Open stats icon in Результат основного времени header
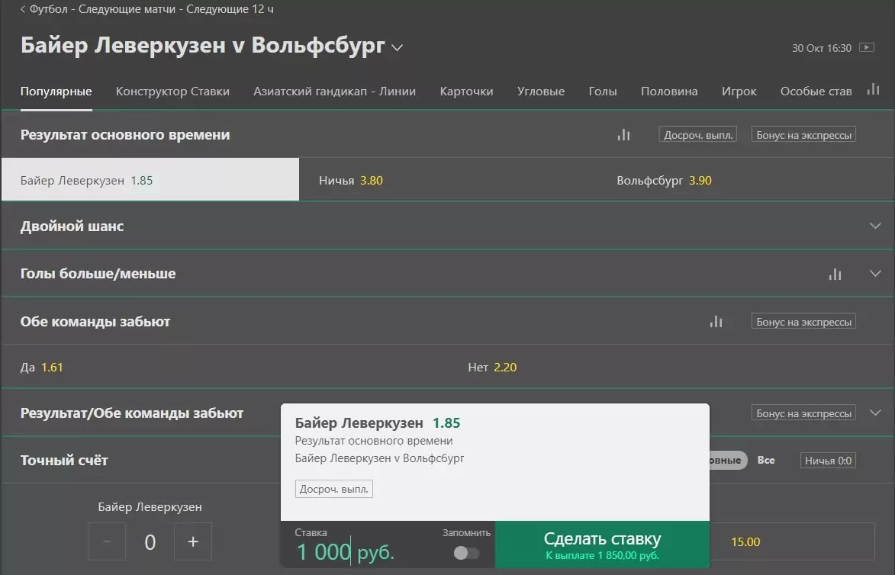The height and width of the screenshot is (575, 895). pyautogui.click(x=623, y=135)
